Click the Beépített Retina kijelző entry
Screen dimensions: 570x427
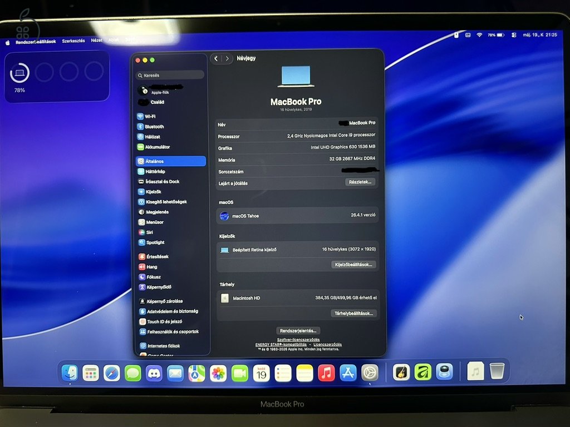coord(297,250)
